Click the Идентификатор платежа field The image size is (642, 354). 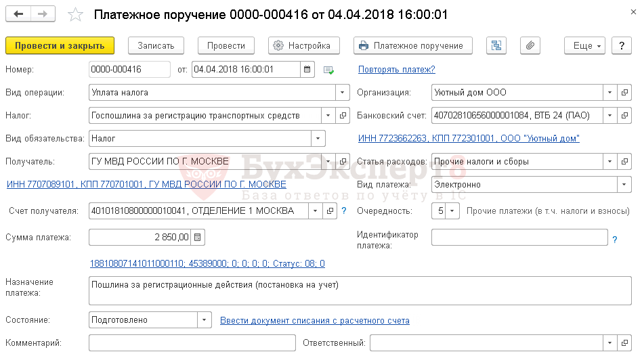tap(519, 238)
